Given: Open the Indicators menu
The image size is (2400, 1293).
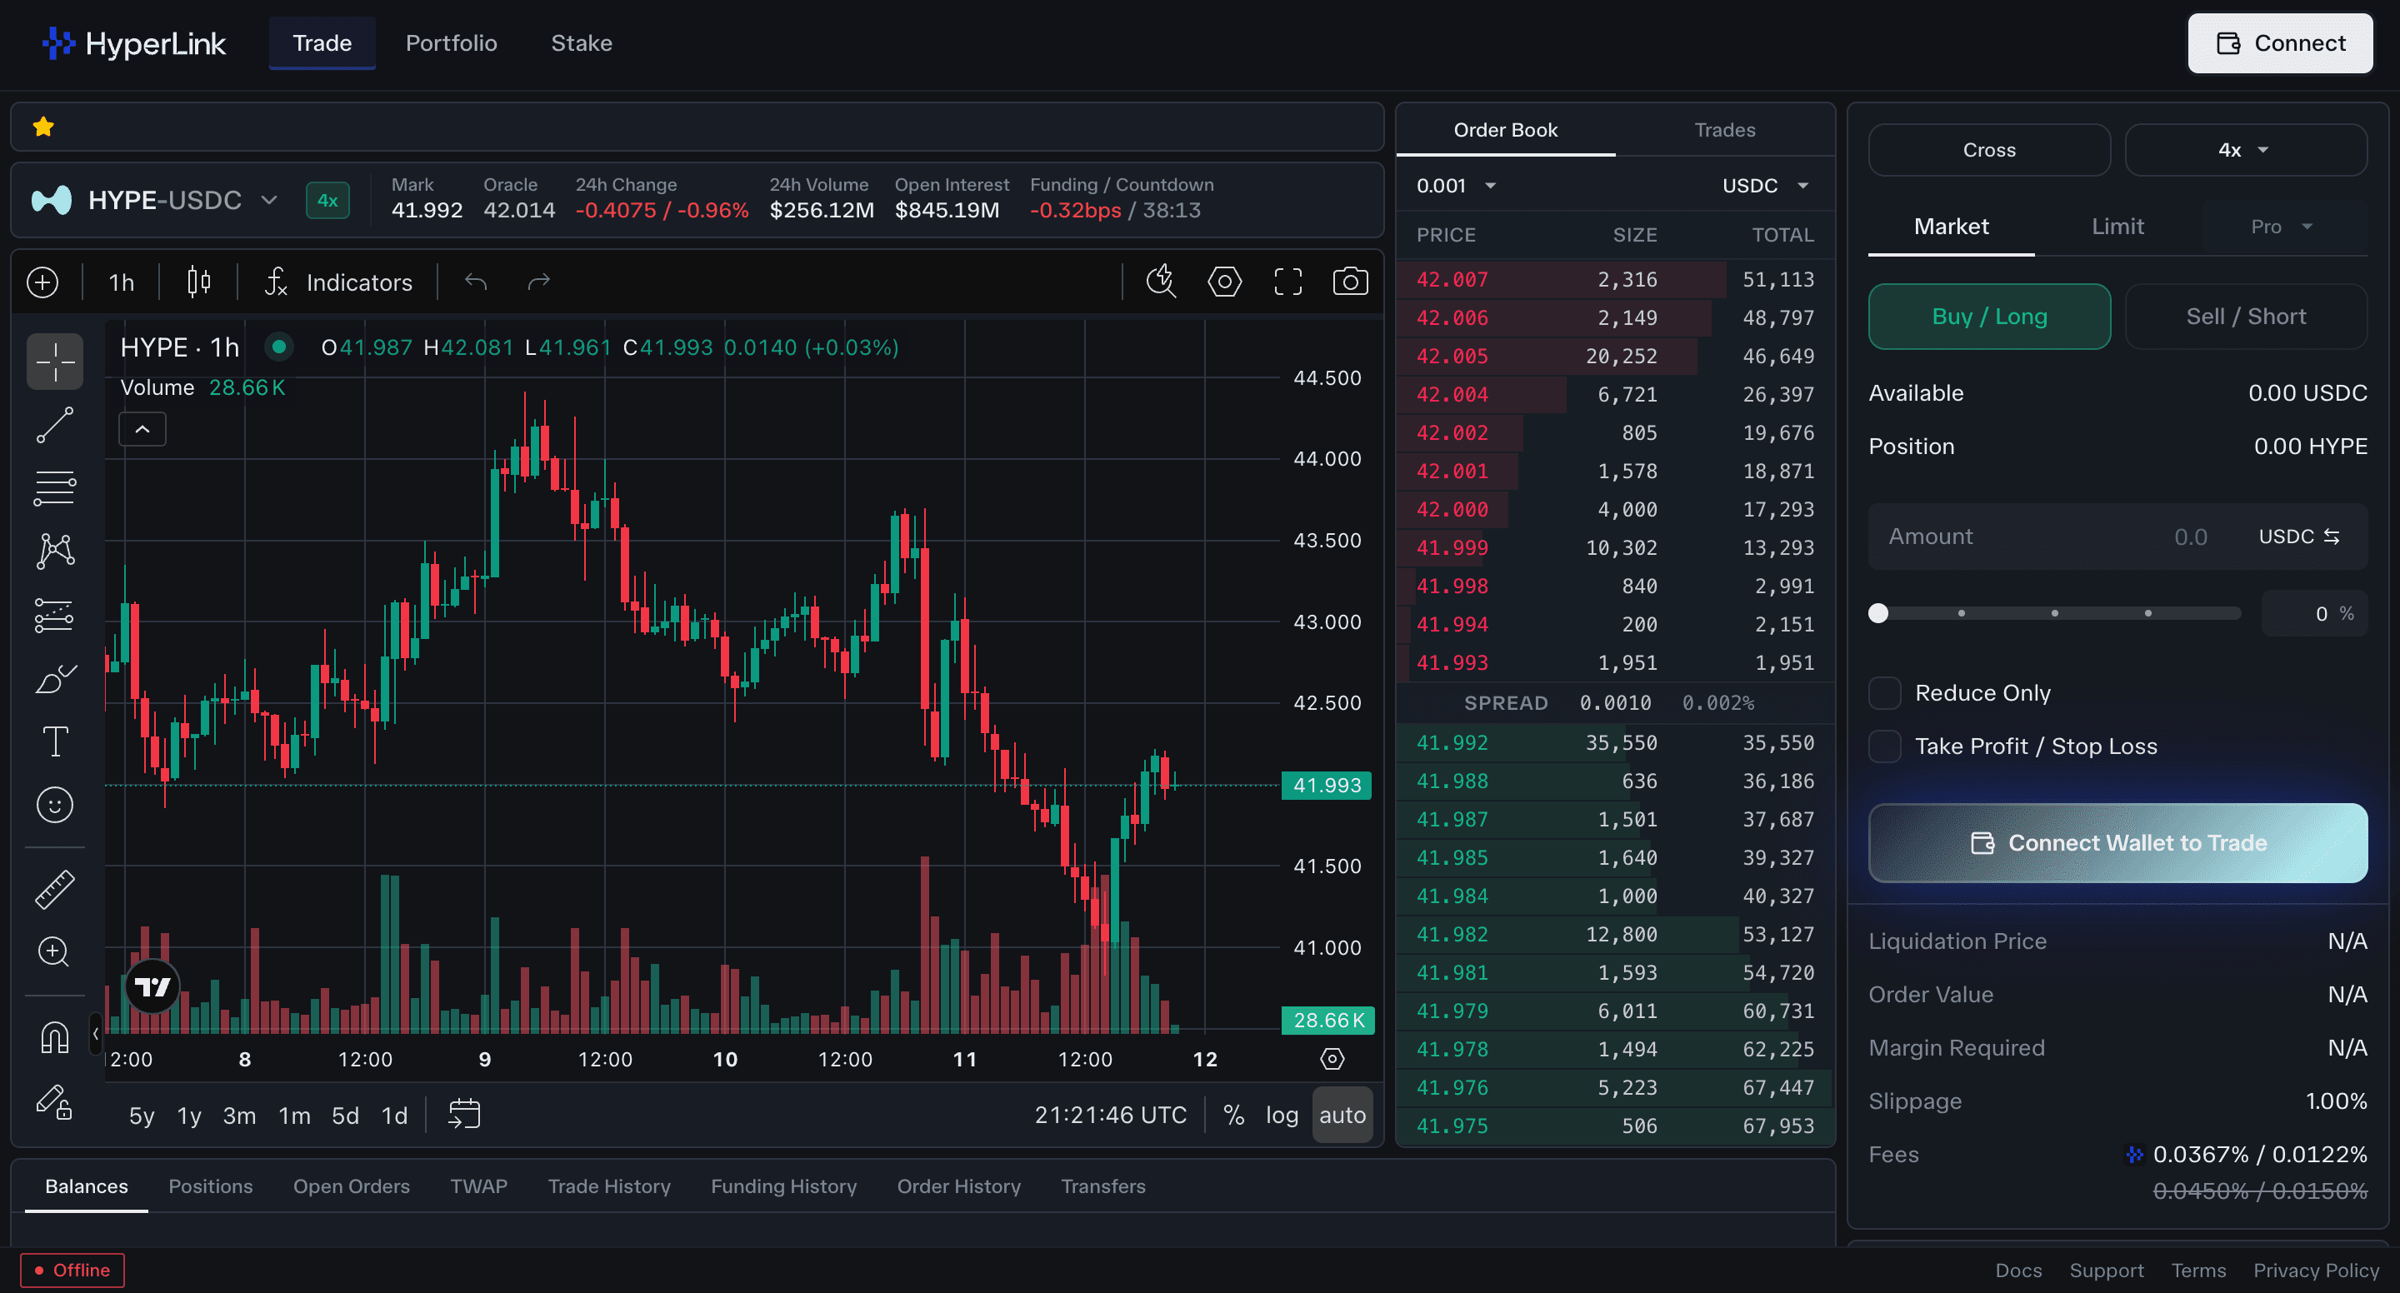Looking at the screenshot, I should click(x=339, y=282).
